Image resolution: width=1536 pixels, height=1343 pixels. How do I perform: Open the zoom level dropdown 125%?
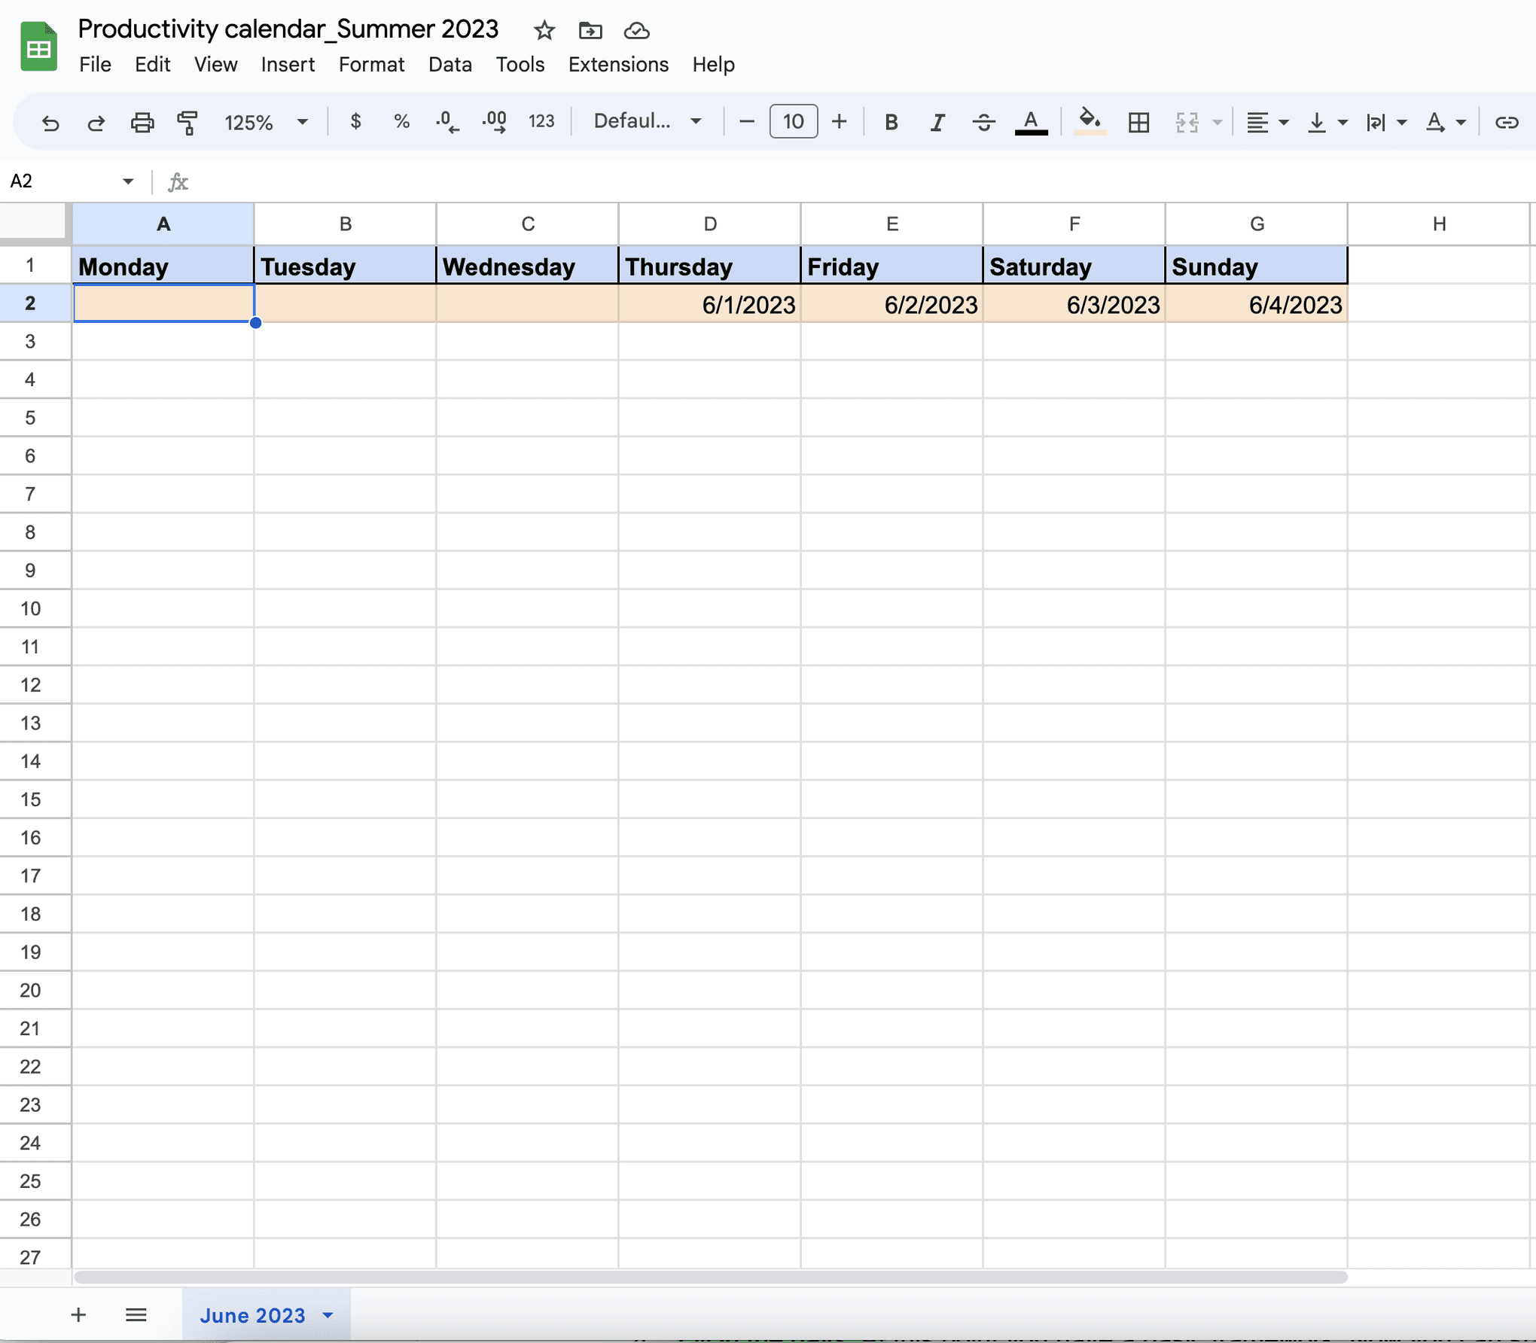(x=267, y=122)
